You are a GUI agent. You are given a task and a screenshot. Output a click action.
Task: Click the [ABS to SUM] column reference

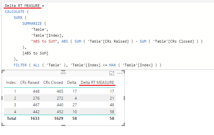click(36, 53)
